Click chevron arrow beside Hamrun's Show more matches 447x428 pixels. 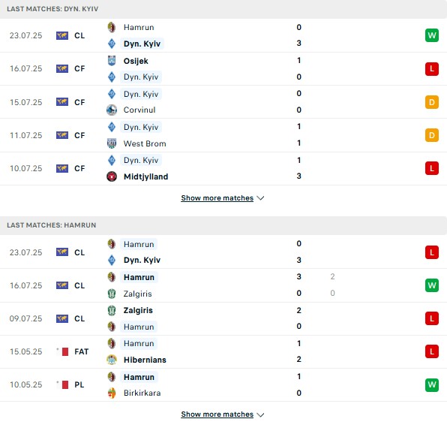point(260,414)
